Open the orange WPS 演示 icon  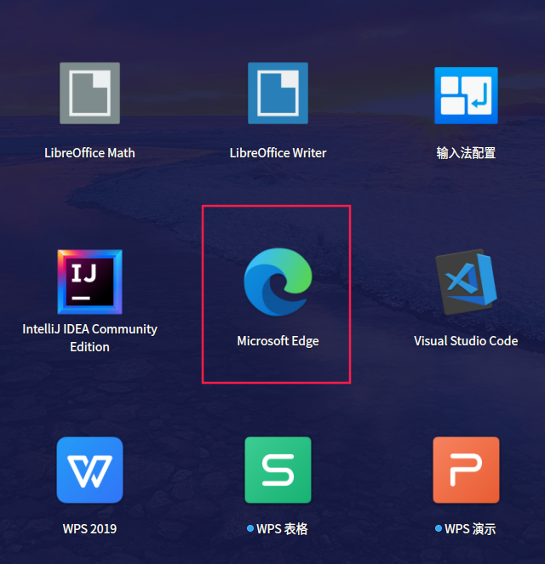tap(466, 470)
